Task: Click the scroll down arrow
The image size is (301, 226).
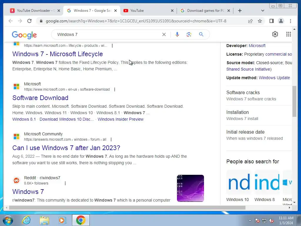Action: coord(294,202)
